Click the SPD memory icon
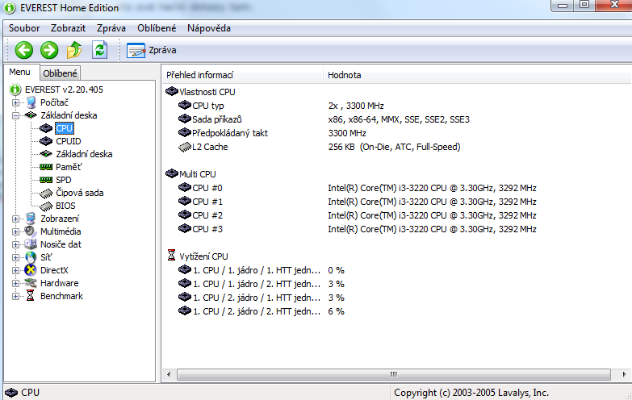Image resolution: width=632 pixels, height=400 pixels. coord(46,180)
